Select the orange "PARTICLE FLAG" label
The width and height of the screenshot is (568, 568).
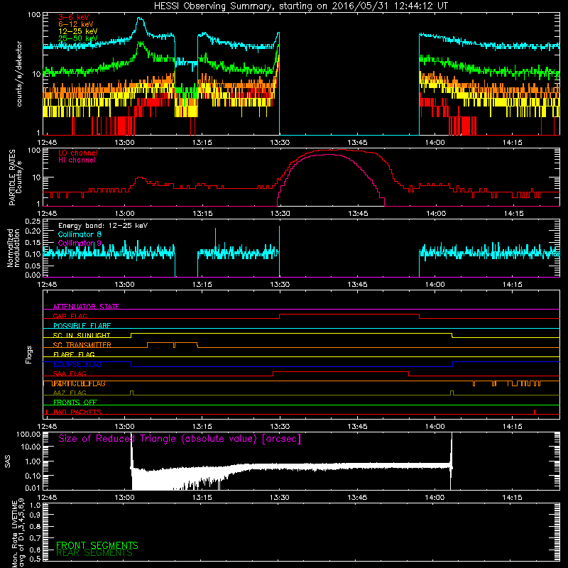[x=80, y=383]
